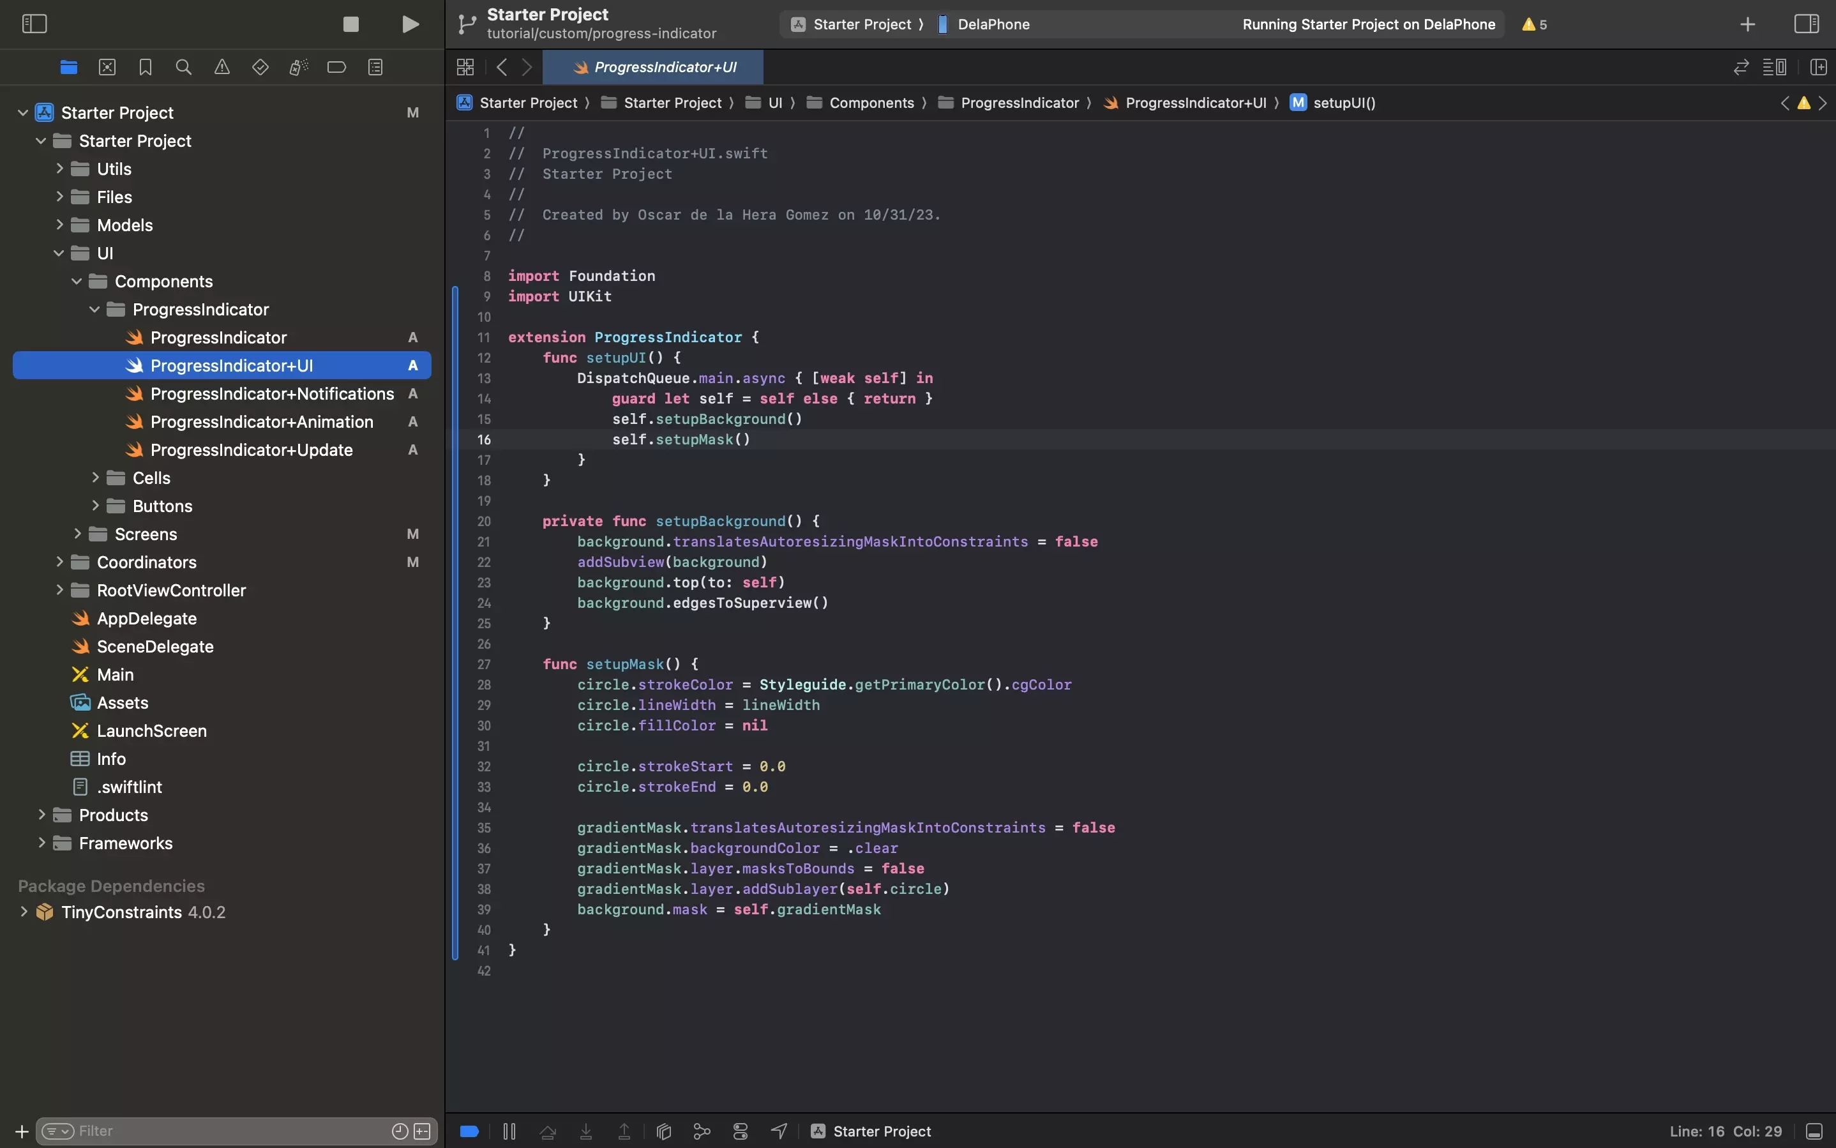Click the Step Into button
This screenshot has width=1836, height=1148.
click(586, 1131)
